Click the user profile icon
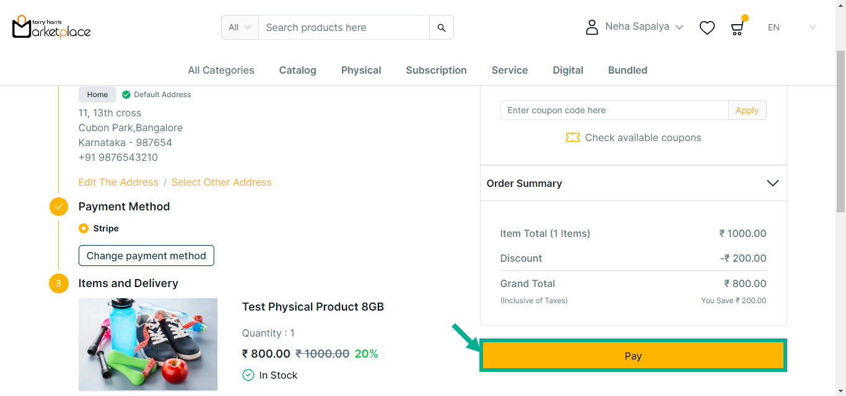Screen dimensions: 846x396 [592, 27]
